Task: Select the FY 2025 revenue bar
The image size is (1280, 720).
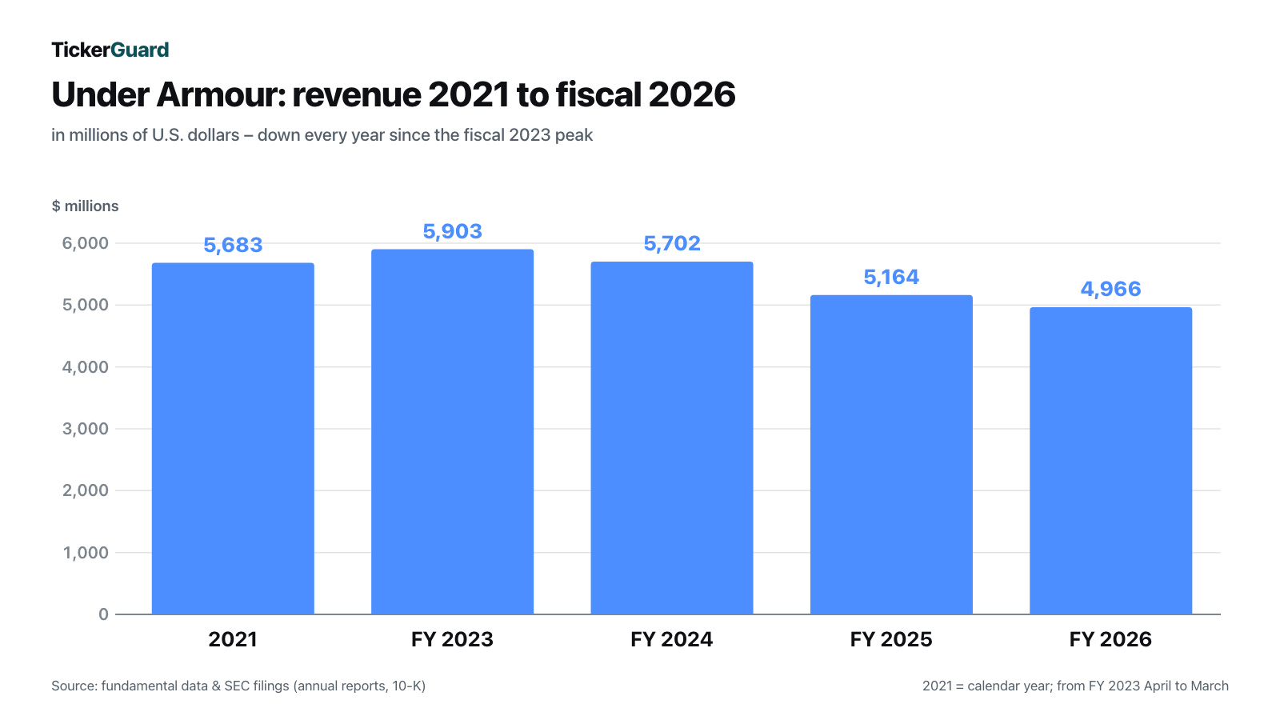Action: point(891,454)
